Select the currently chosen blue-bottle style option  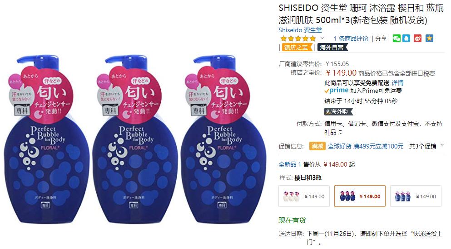pyautogui.click(x=360, y=196)
